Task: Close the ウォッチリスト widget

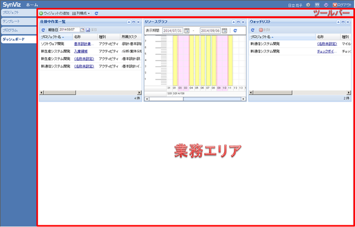Action: pyautogui.click(x=347, y=22)
